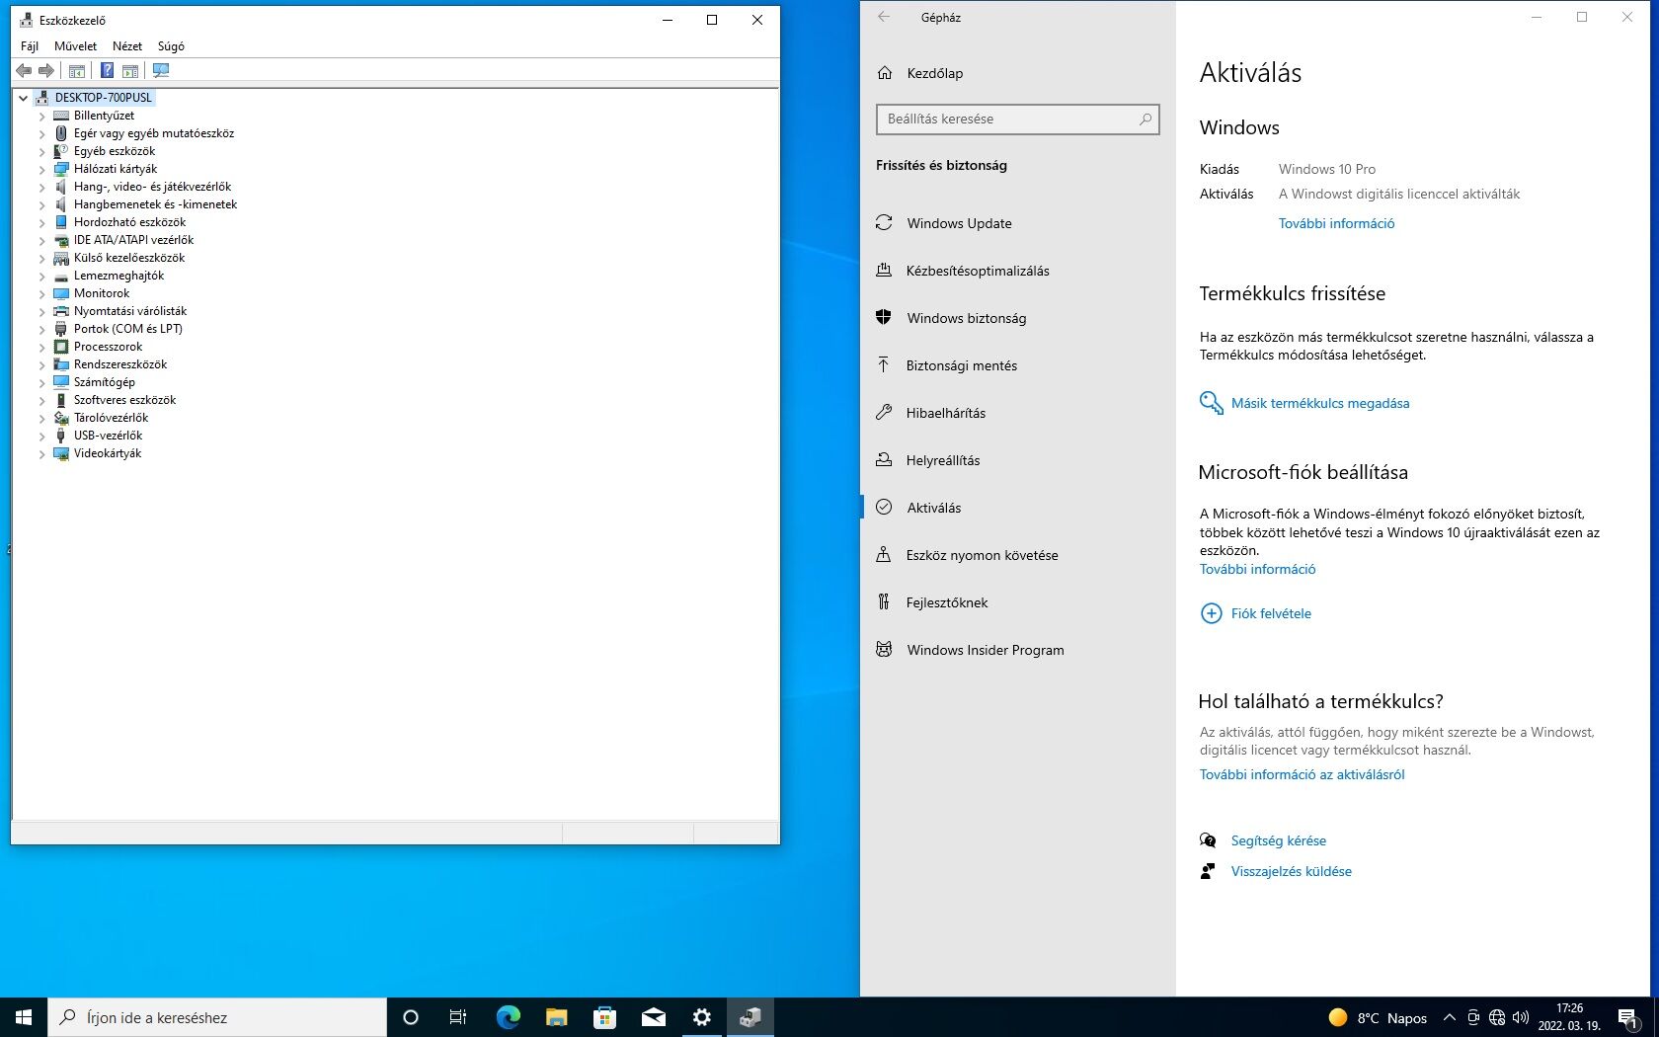This screenshot has width=1659, height=1037.
Task: Expand the Videokártyák category
Action: click(41, 453)
